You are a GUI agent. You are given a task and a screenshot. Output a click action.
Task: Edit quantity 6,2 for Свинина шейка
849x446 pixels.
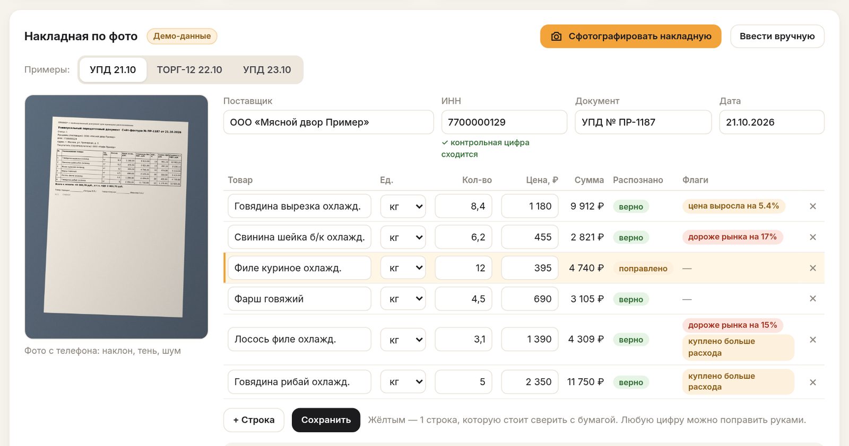pyautogui.click(x=463, y=237)
